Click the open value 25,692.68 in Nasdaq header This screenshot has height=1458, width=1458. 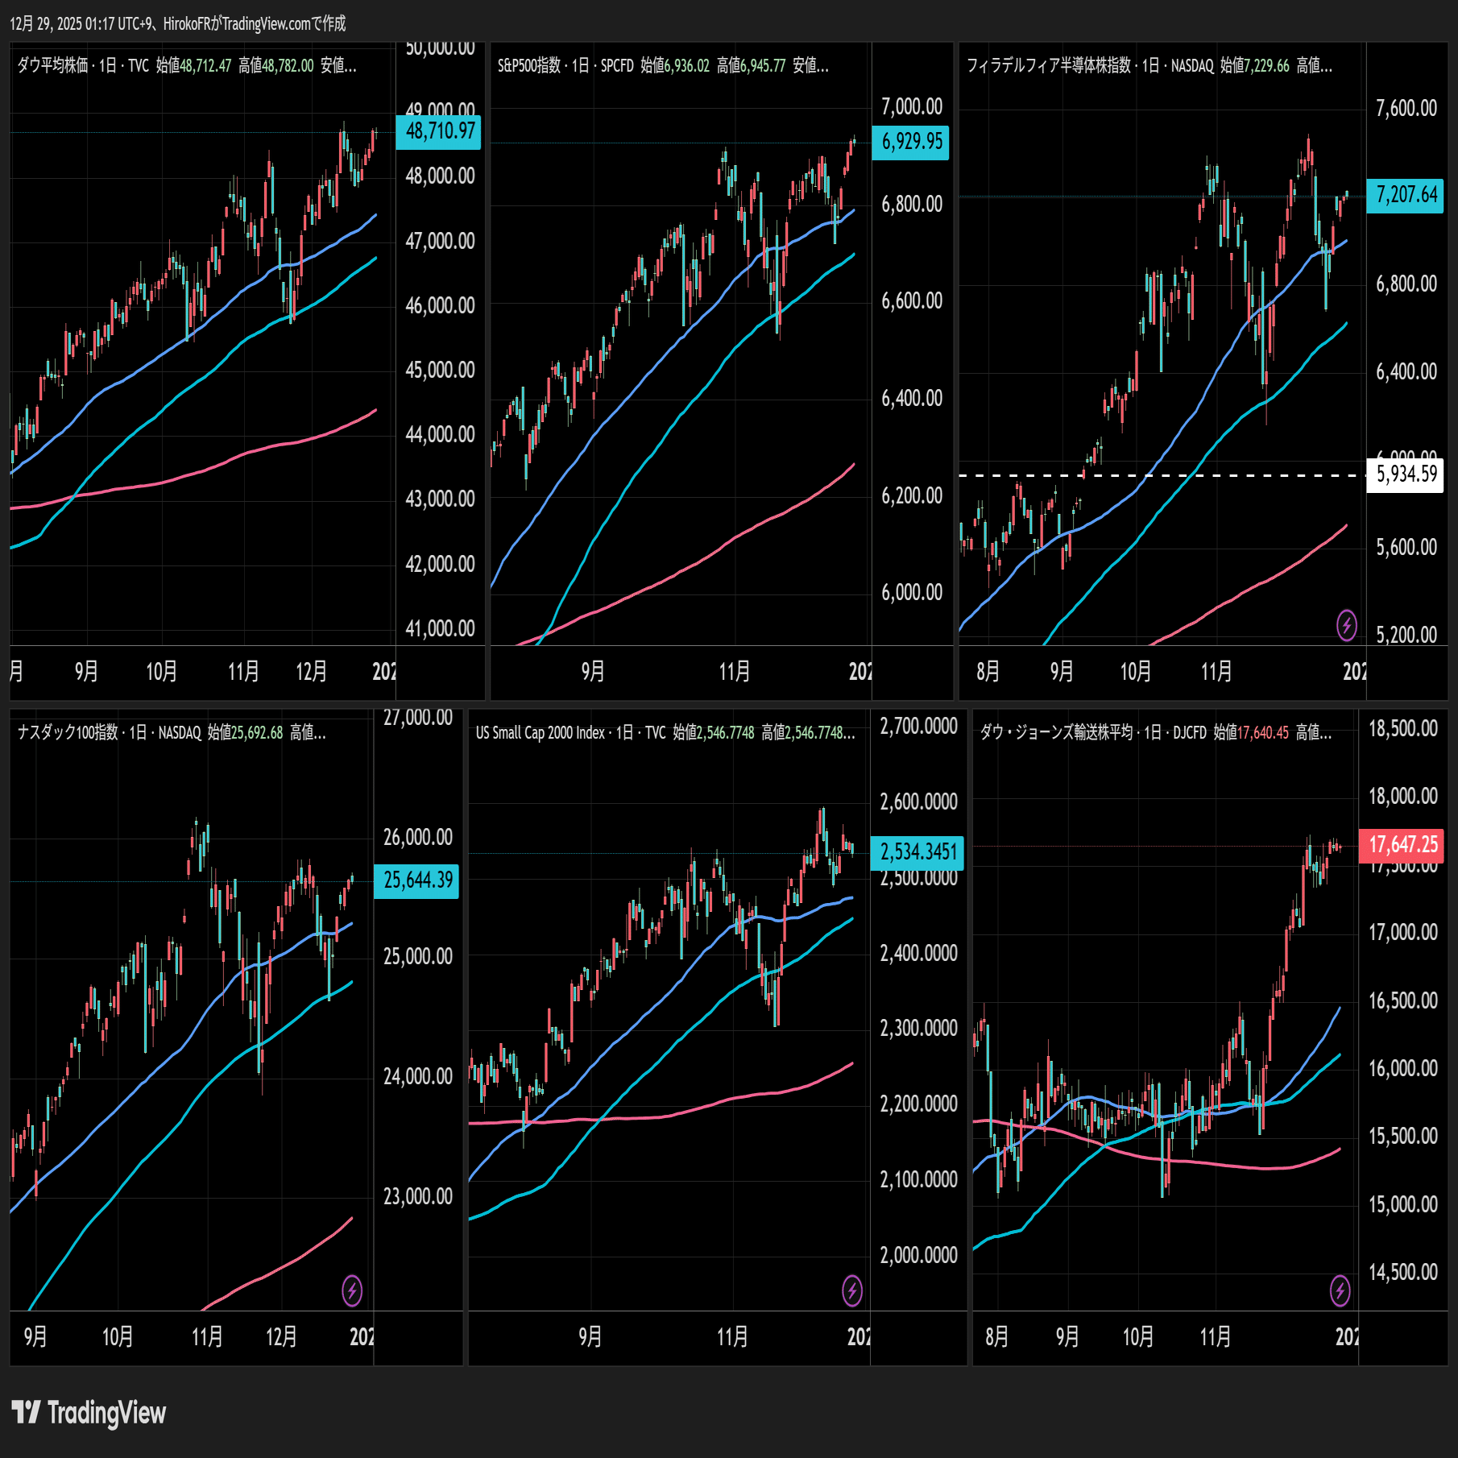[x=257, y=732]
